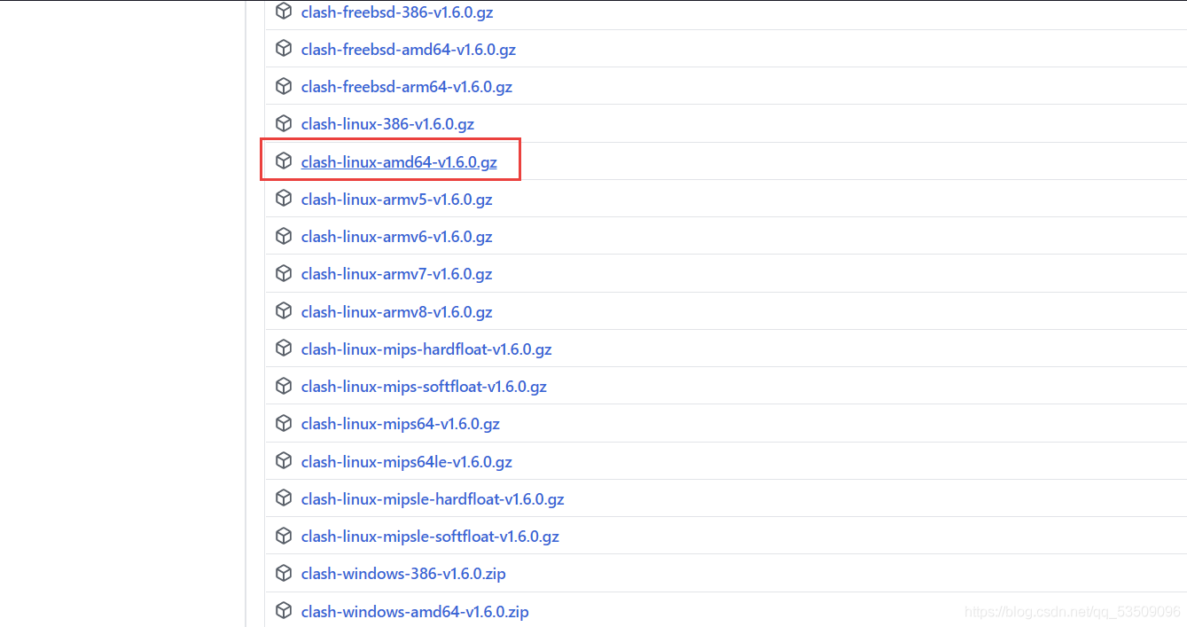Download clash-linux-amd64-v1.6.0.gz
1187x627 pixels.
pyautogui.click(x=399, y=162)
